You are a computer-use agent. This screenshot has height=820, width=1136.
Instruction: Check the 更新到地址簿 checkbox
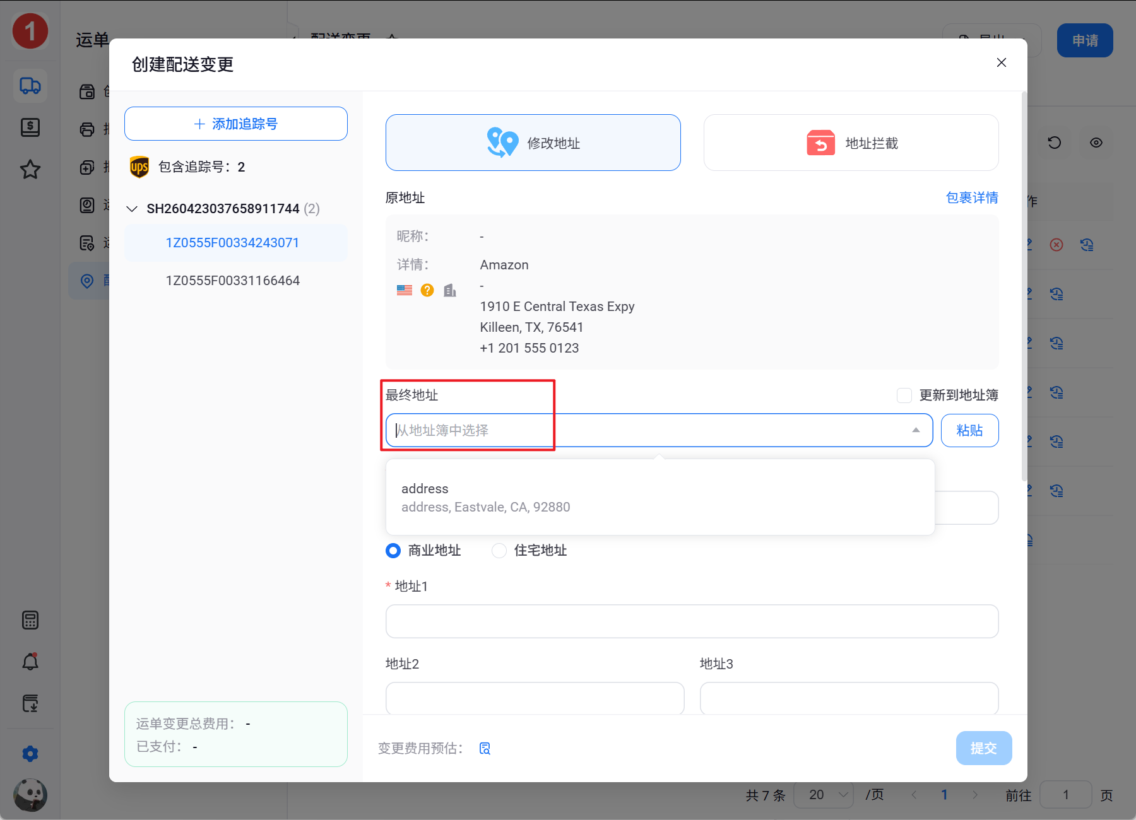(904, 395)
